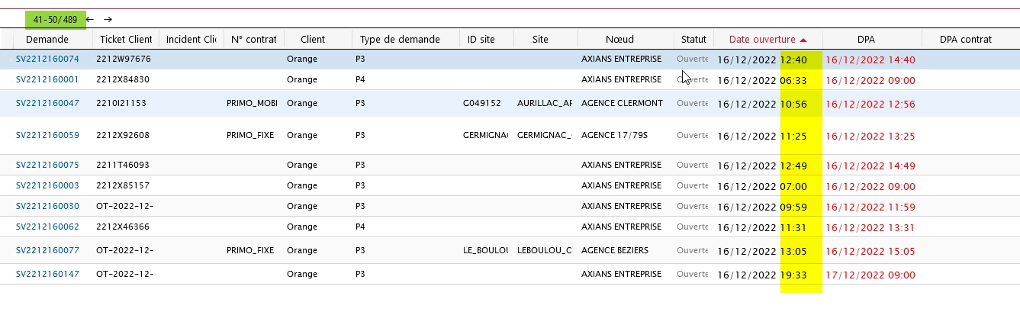The width and height of the screenshot is (1020, 312).
Task: Open request SV2212160074
Action: pos(47,59)
